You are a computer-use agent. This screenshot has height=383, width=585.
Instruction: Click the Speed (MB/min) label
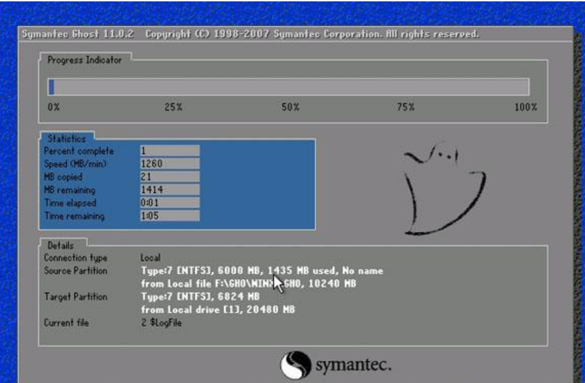[75, 164]
